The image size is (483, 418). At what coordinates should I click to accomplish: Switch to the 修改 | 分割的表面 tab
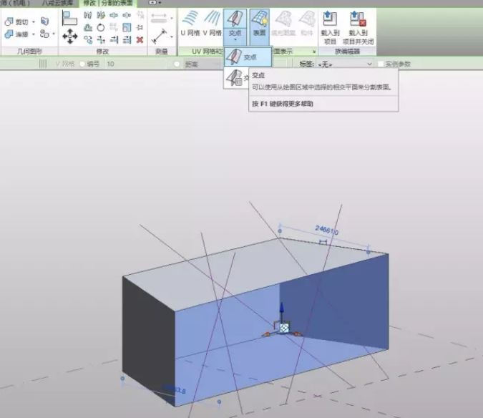click(x=108, y=3)
